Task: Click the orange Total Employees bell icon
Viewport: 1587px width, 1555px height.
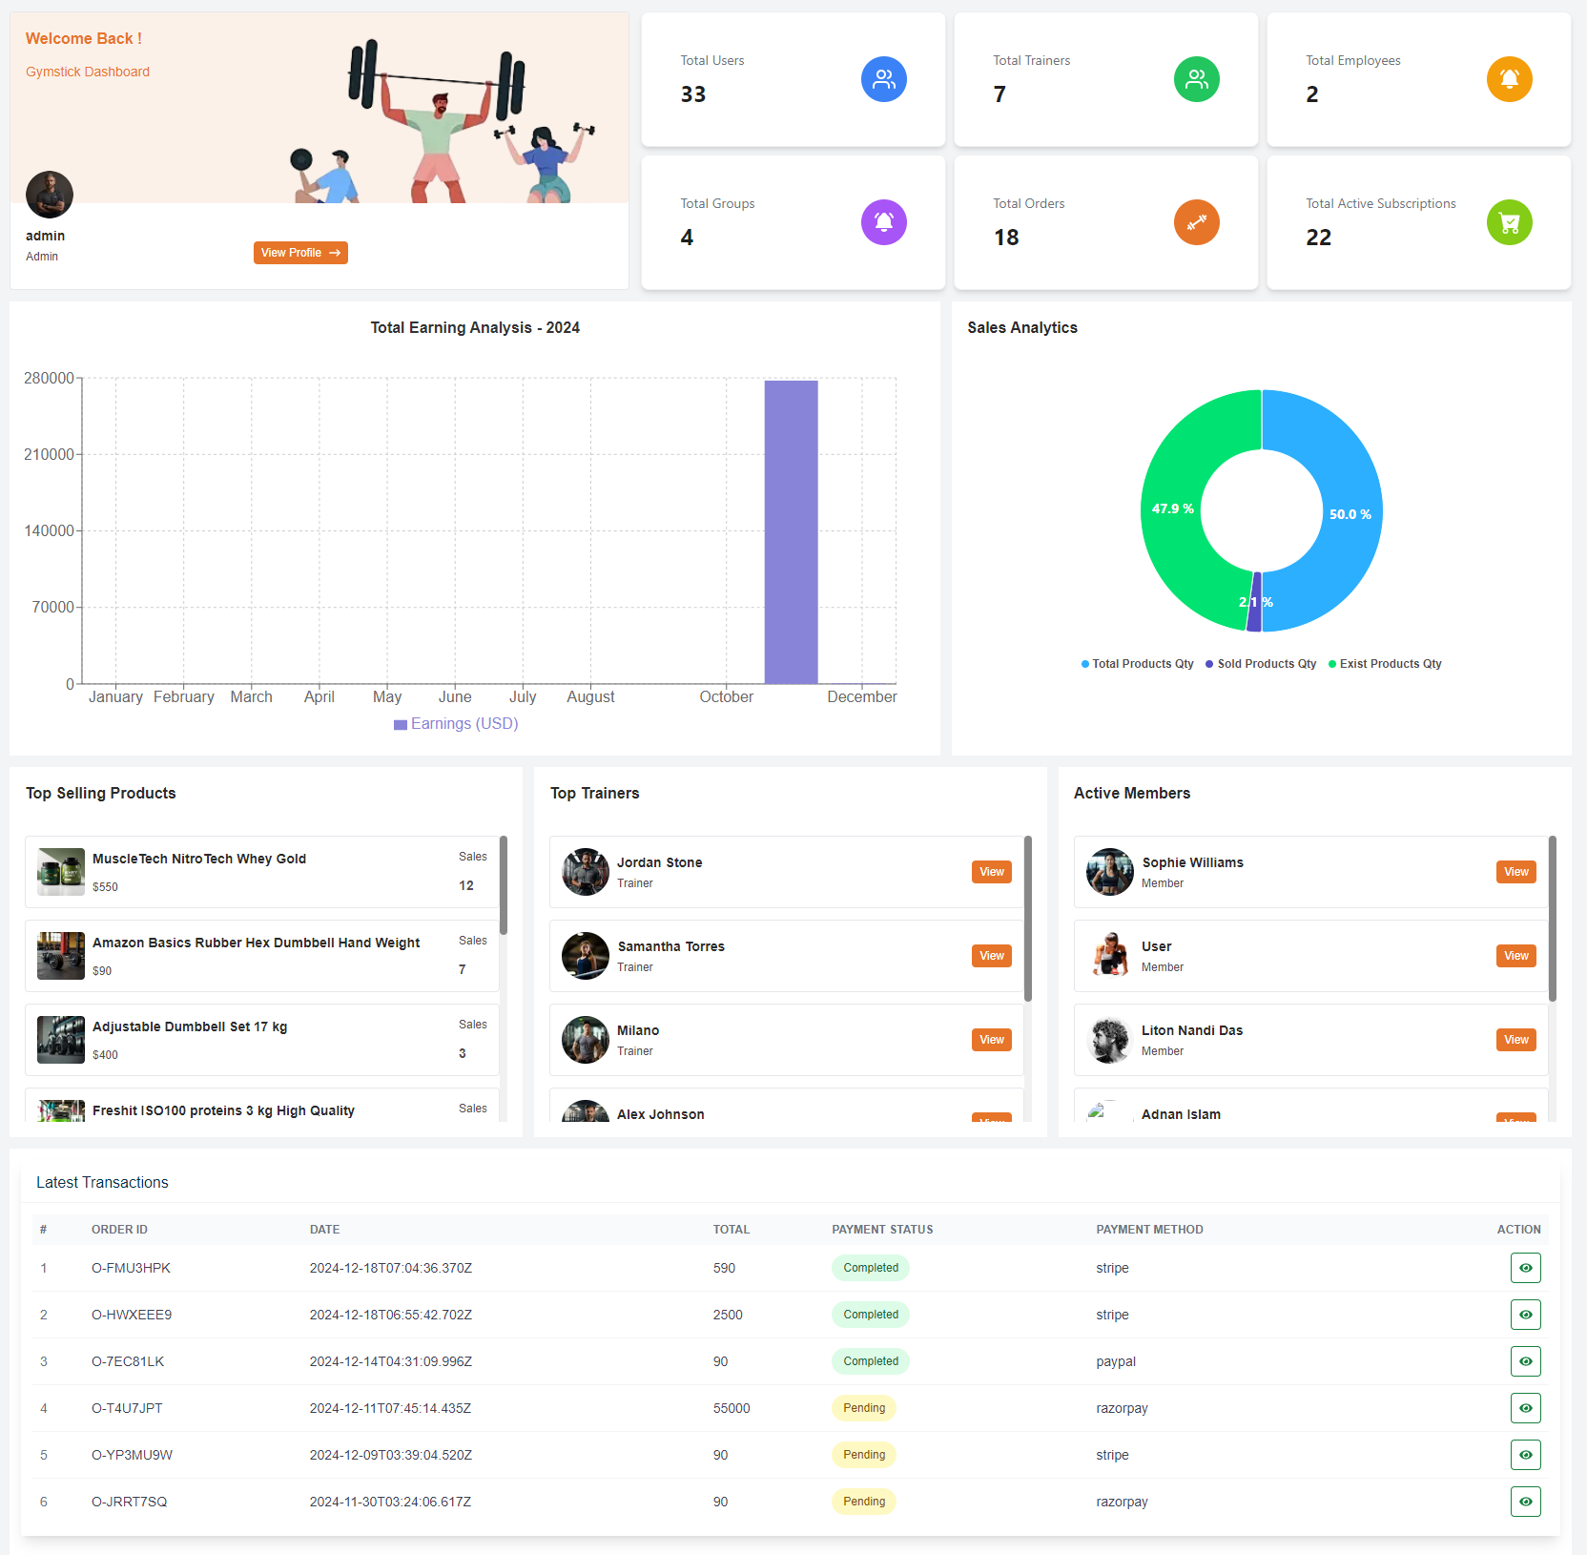Action: [x=1509, y=79]
